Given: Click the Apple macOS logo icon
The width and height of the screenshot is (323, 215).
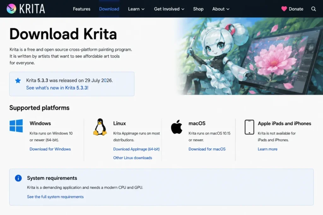Looking at the screenshot, I should tap(177, 127).
